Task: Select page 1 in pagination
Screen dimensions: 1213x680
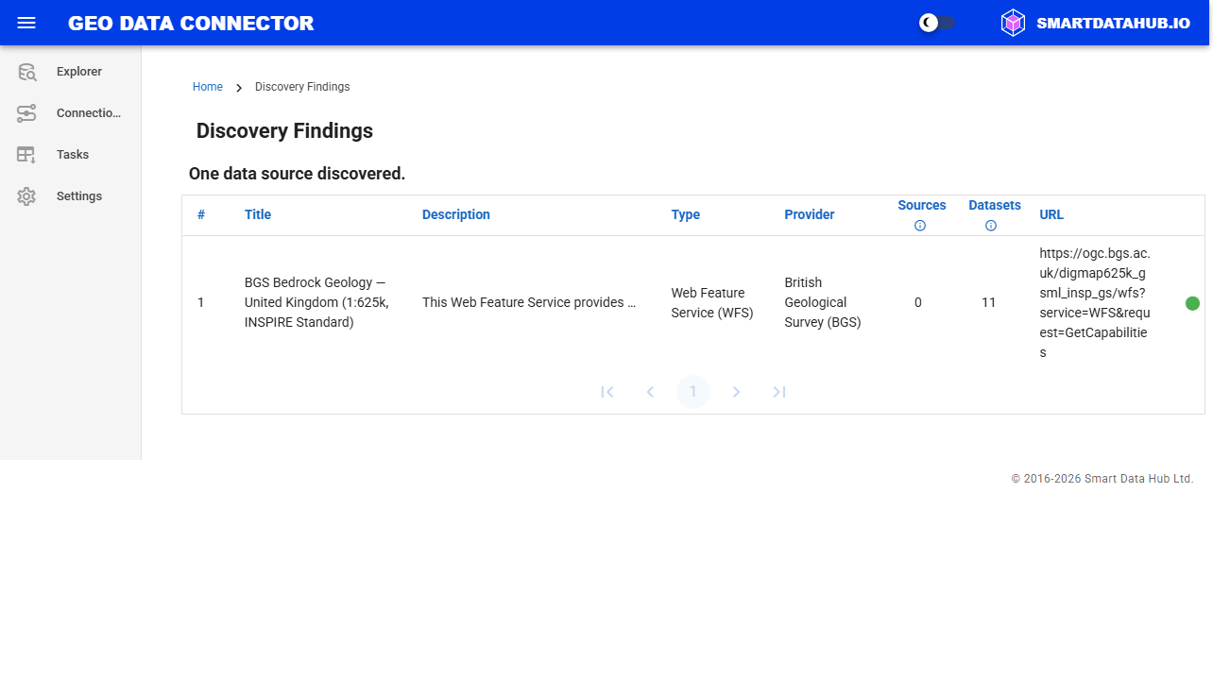Action: pyautogui.click(x=693, y=392)
